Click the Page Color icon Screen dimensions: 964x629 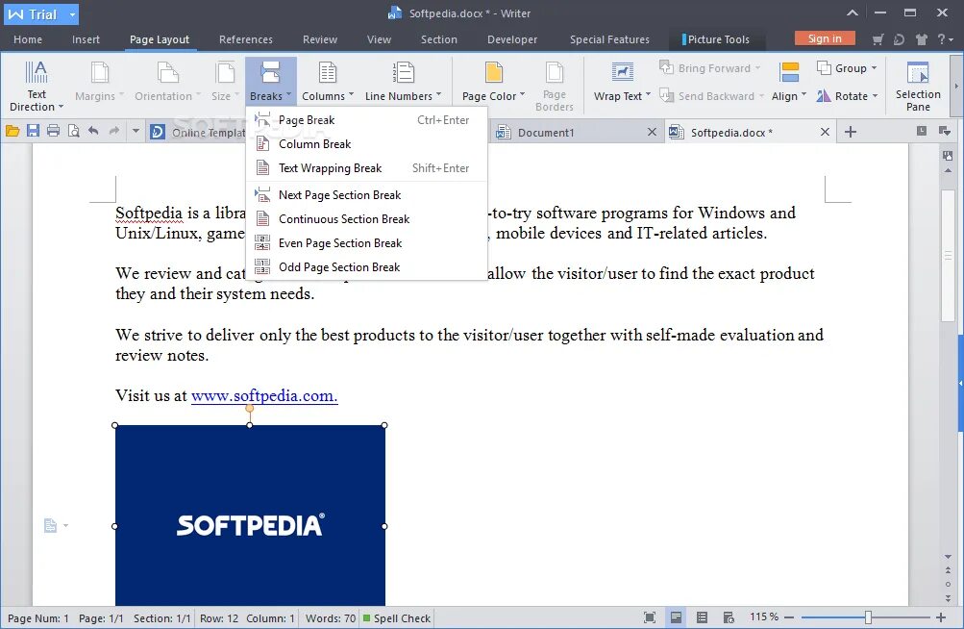(493, 72)
